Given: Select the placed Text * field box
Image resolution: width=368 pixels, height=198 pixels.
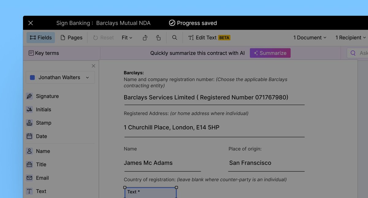Looking at the screenshot, I should (151, 192).
